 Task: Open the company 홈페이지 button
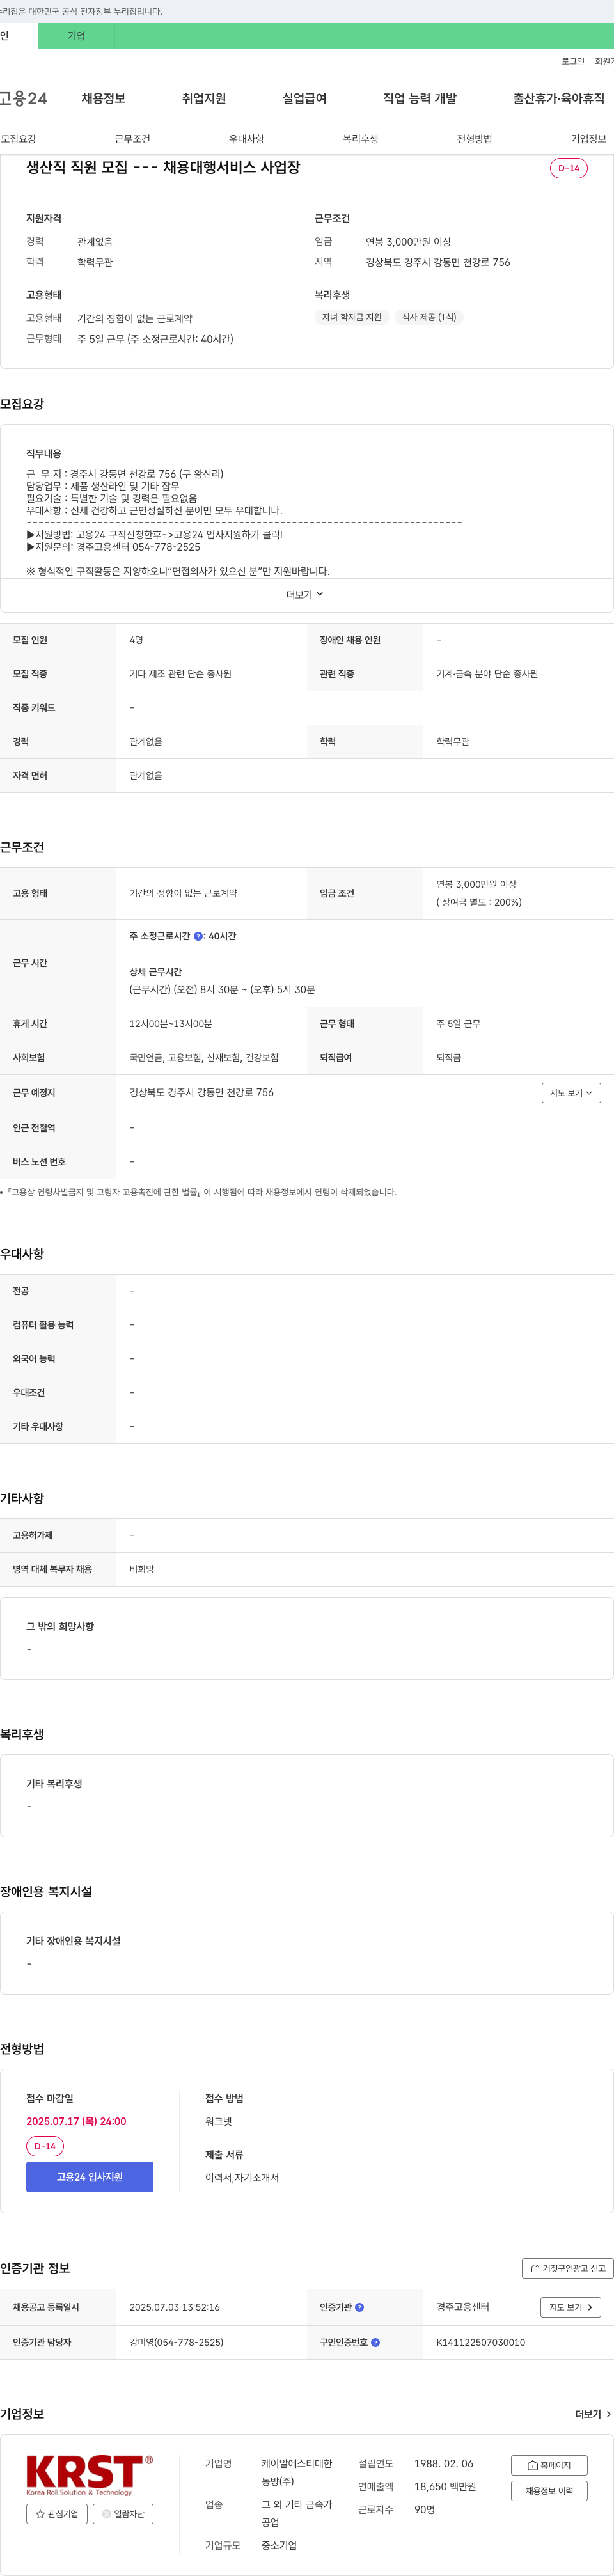tap(549, 2465)
